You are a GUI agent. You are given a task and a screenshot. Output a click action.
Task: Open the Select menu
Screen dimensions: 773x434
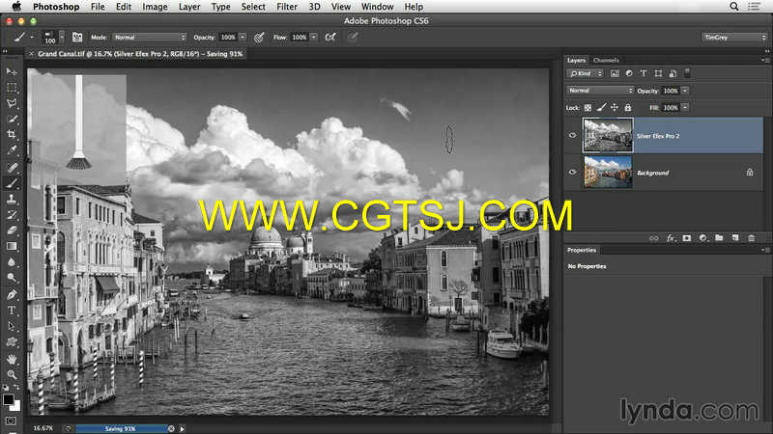click(253, 7)
